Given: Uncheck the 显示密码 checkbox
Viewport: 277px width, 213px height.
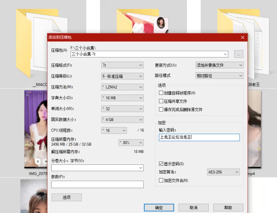Looking at the screenshot, I should tap(161, 164).
